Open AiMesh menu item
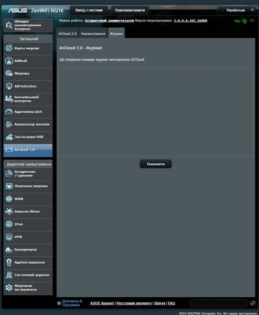The height and width of the screenshot is (315, 259). (28, 61)
